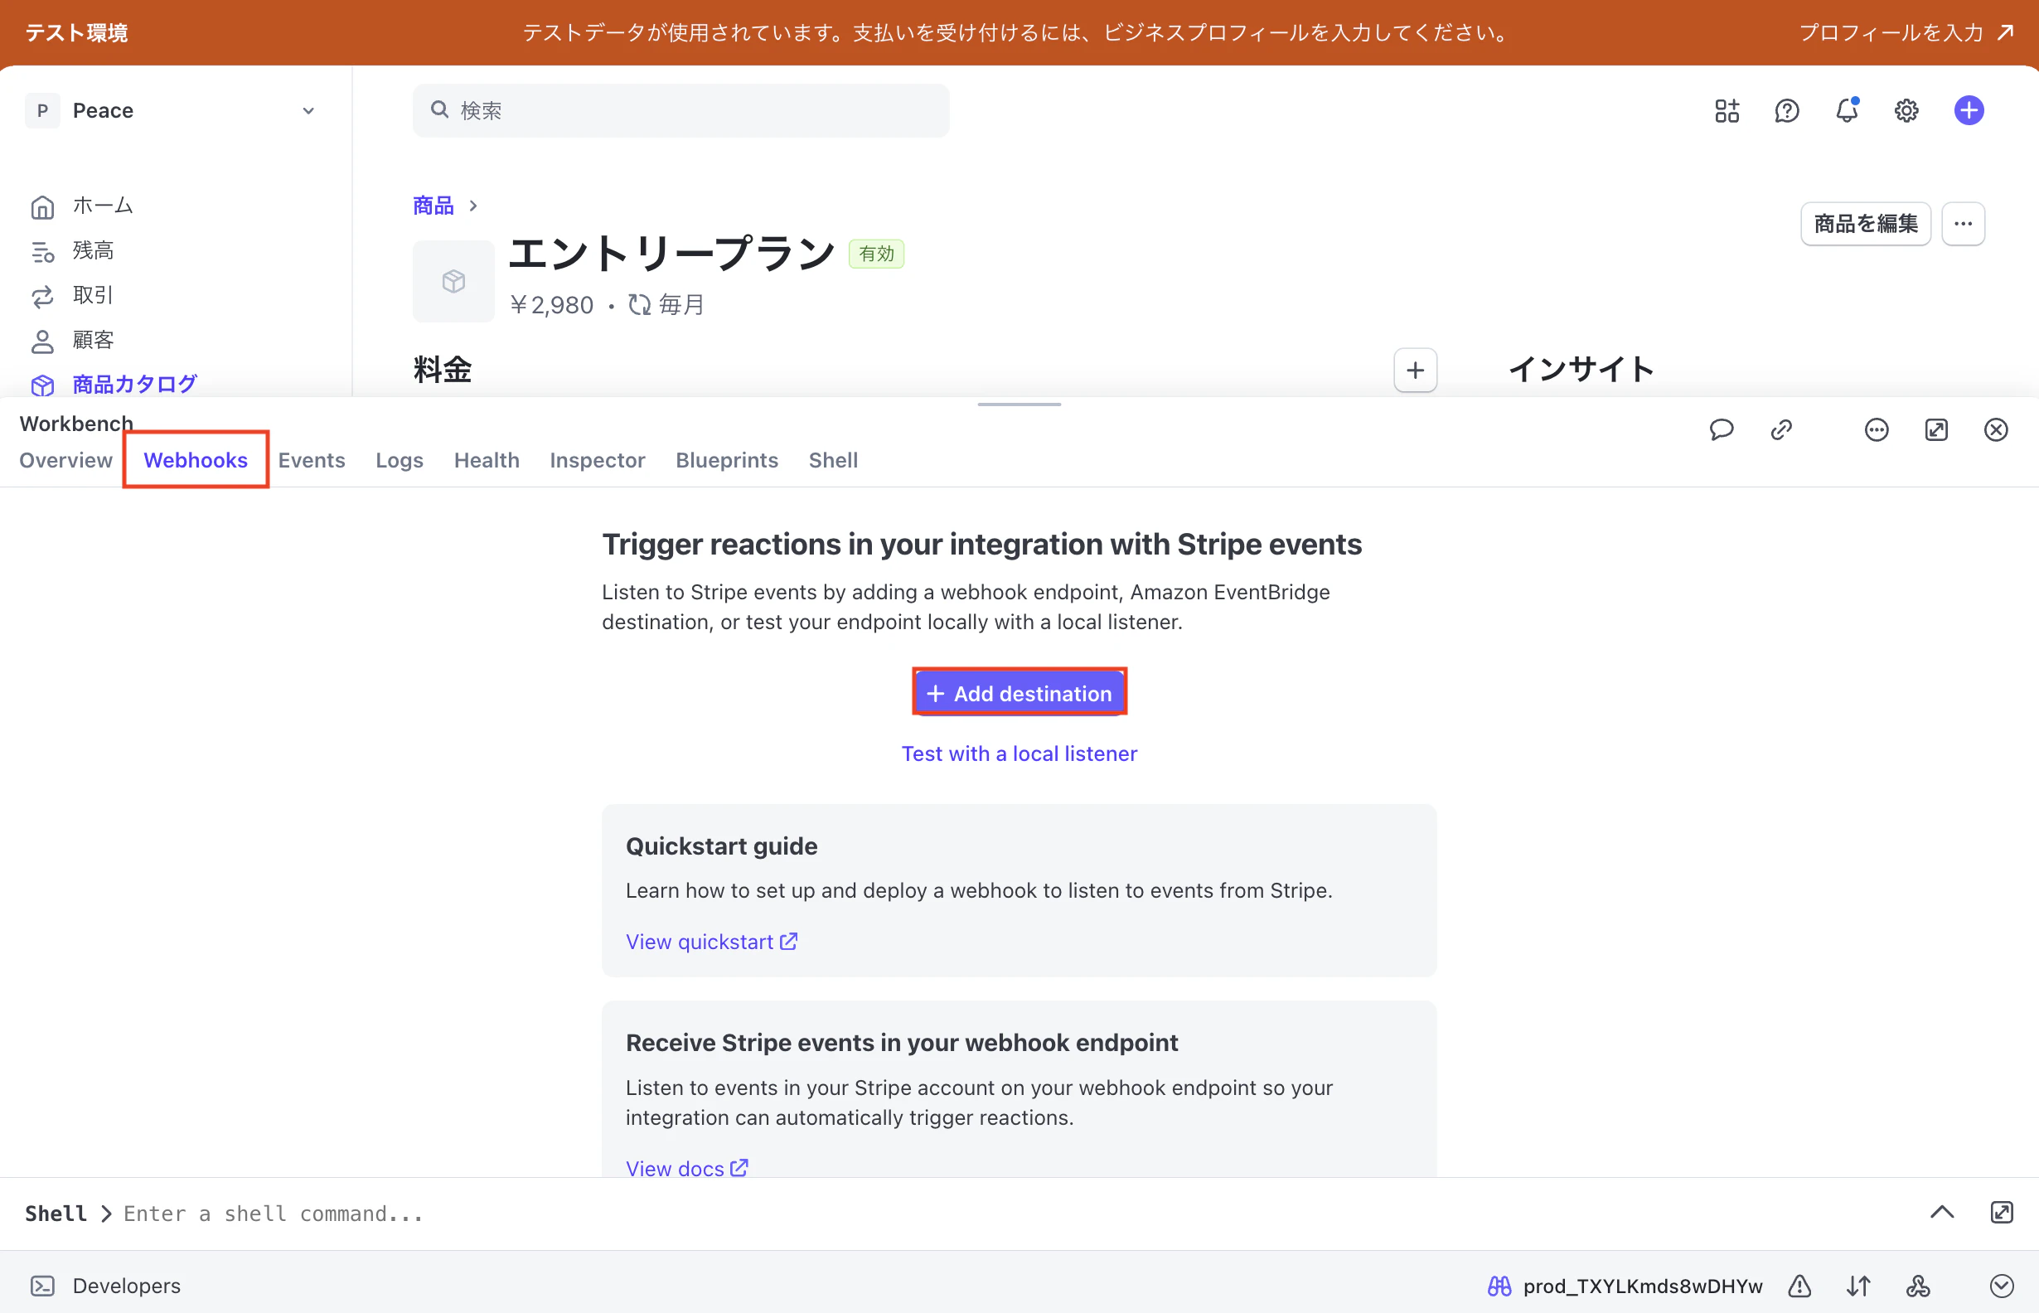
Task: Switch to the Blueprints tab
Action: coord(726,460)
